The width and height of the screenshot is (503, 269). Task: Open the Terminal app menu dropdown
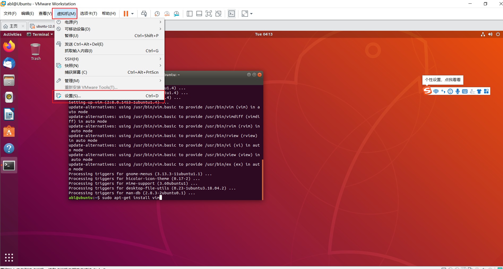click(x=40, y=34)
